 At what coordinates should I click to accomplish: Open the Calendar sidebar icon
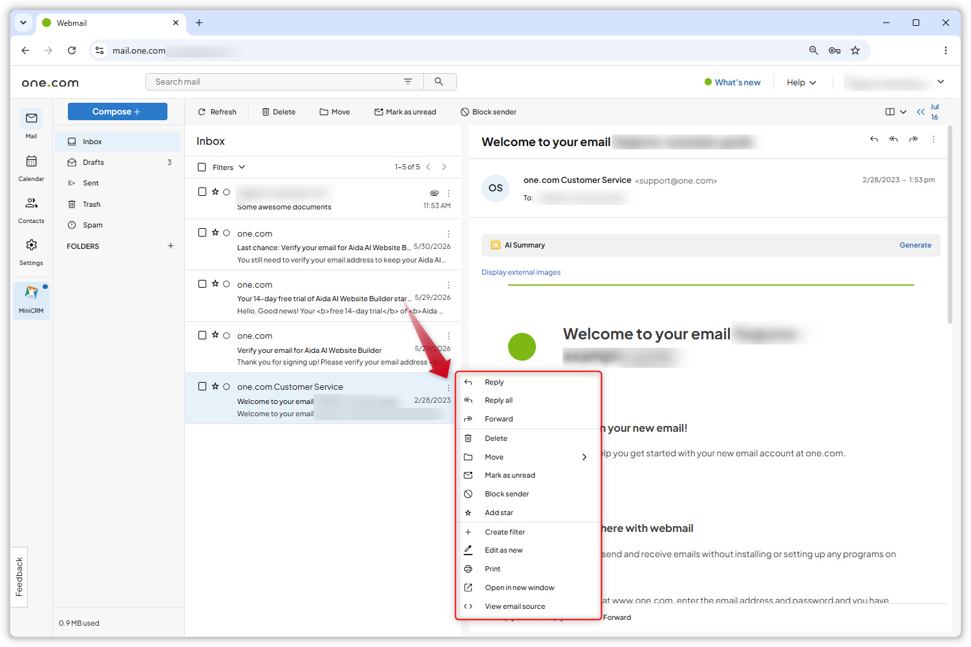(31, 167)
